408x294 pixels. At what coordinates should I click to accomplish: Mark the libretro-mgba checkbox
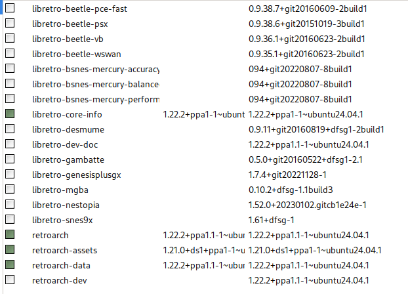[x=10, y=190]
